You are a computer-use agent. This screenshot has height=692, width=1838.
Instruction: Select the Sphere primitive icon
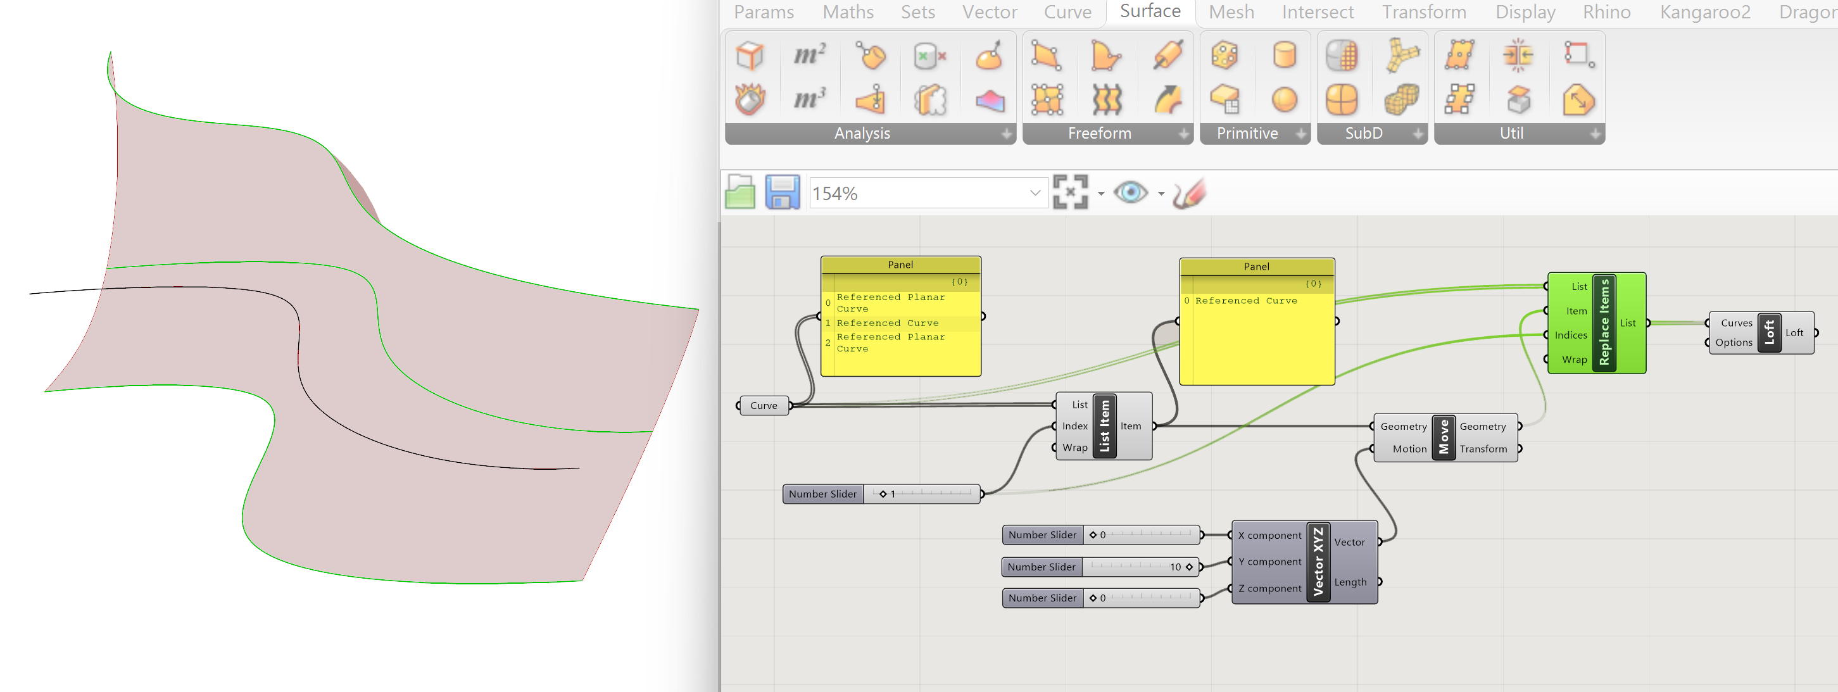click(1283, 99)
